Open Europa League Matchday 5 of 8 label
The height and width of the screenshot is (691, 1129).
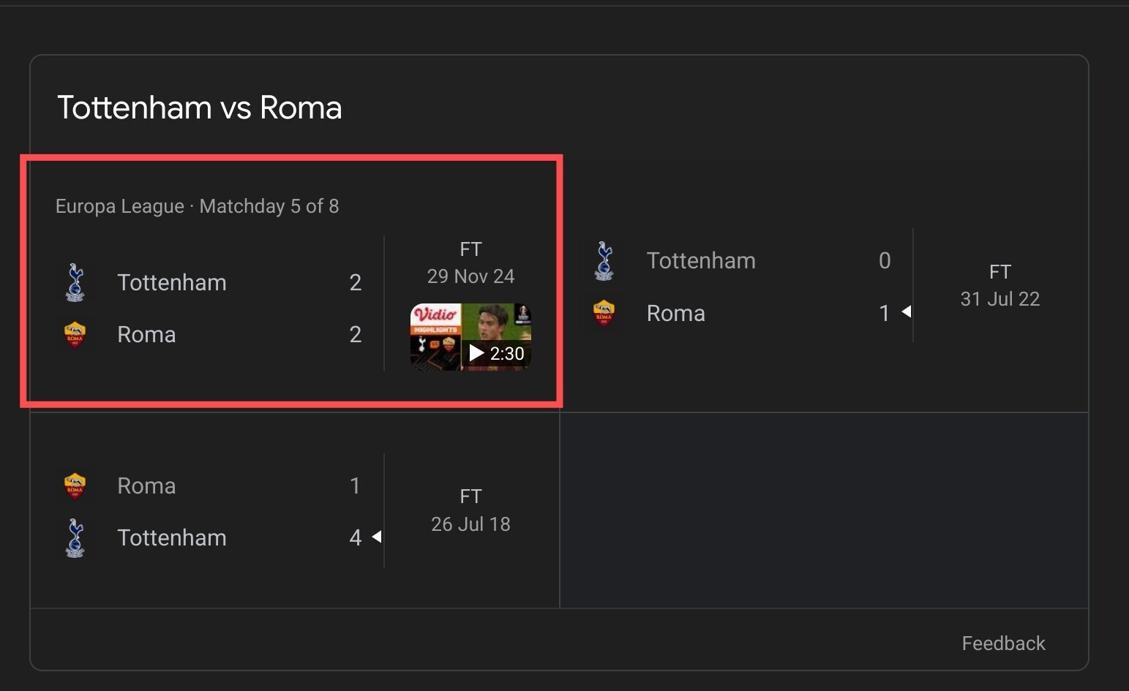click(198, 206)
